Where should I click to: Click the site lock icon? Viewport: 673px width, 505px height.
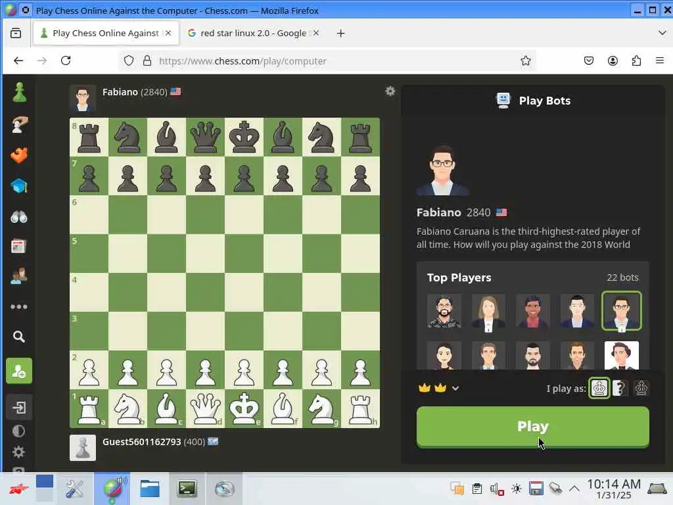[147, 60]
